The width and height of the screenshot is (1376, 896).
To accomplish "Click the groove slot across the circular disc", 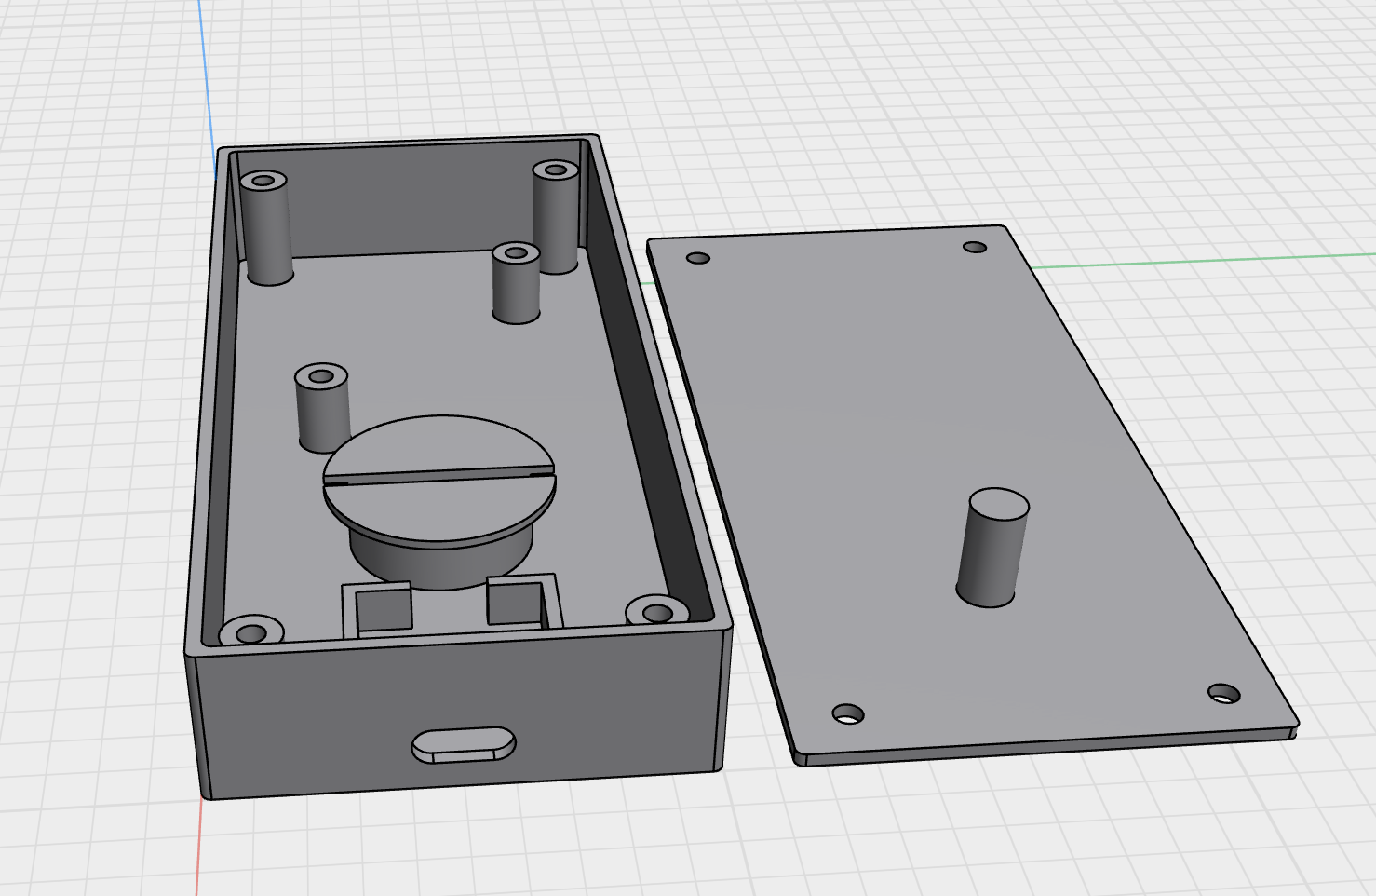I will [x=438, y=477].
